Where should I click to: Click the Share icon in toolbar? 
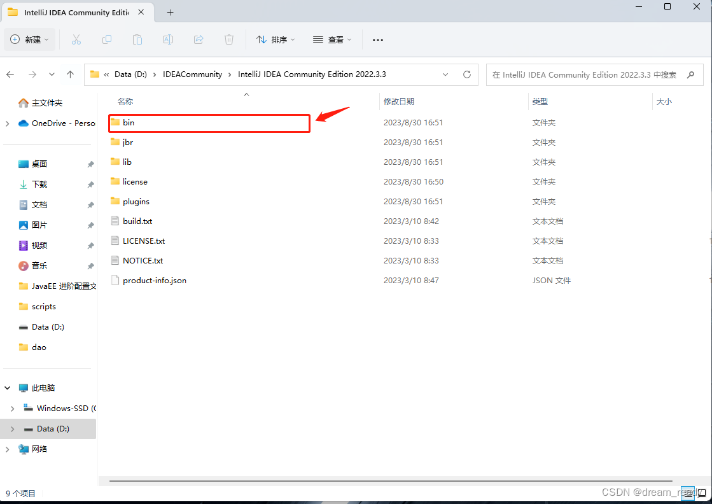(x=199, y=39)
